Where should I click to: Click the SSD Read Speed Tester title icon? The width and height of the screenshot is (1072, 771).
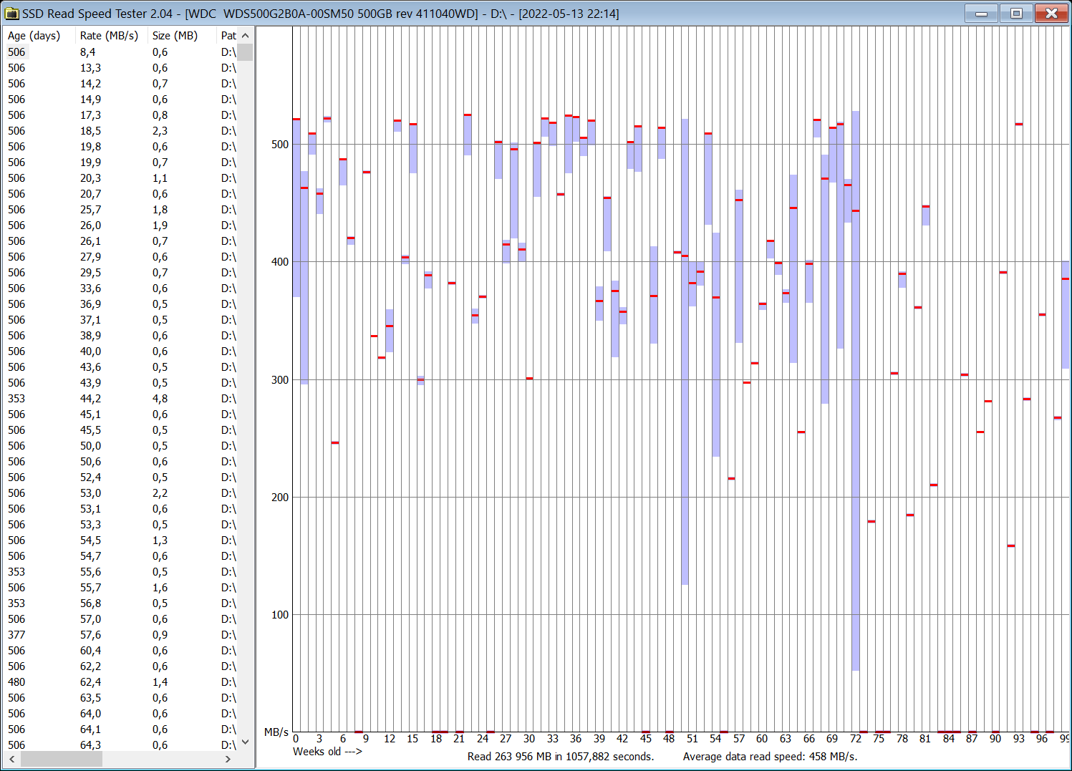(x=11, y=14)
